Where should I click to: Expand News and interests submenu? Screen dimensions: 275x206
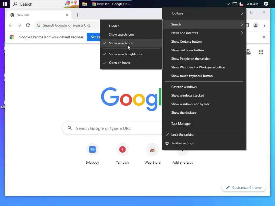tap(204, 33)
